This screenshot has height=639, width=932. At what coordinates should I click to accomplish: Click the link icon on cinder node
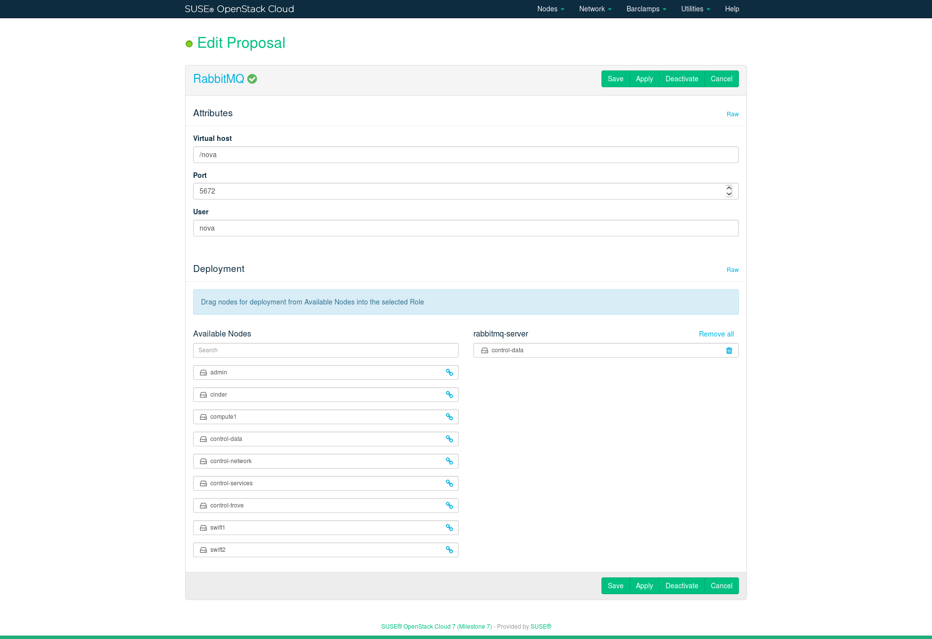click(449, 395)
